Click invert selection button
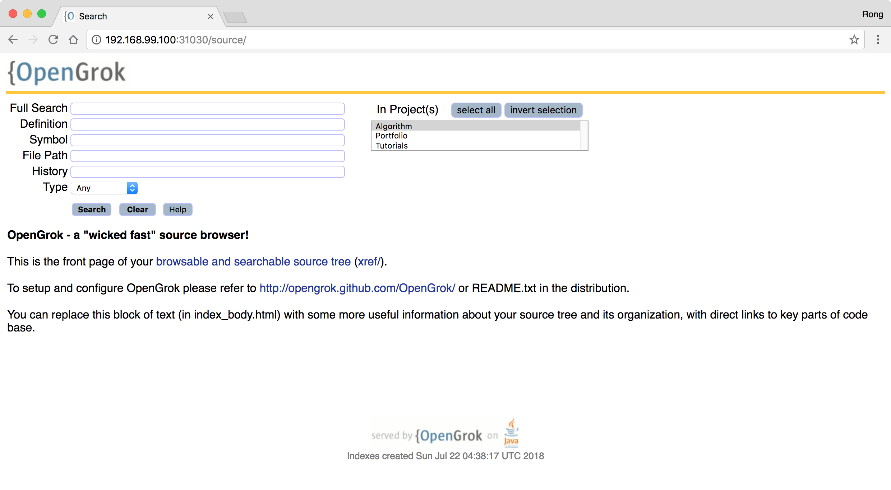The width and height of the screenshot is (891, 490). click(543, 110)
